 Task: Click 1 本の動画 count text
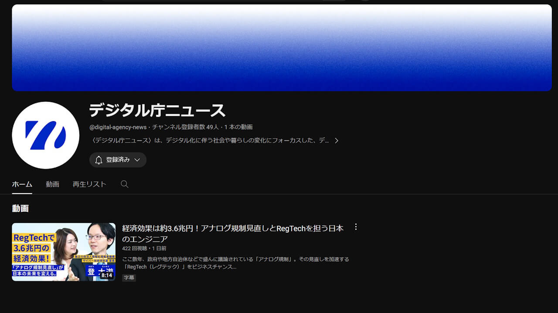238,127
